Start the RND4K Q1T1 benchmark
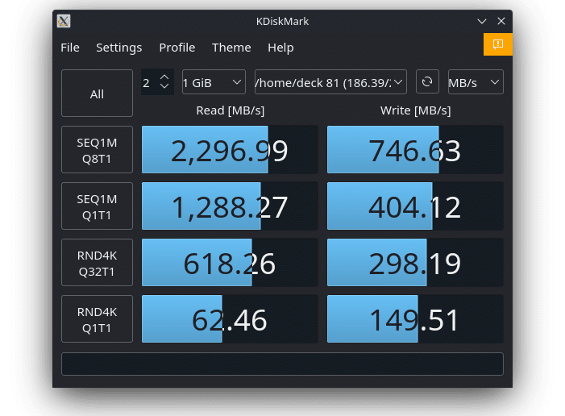 pyautogui.click(x=97, y=319)
